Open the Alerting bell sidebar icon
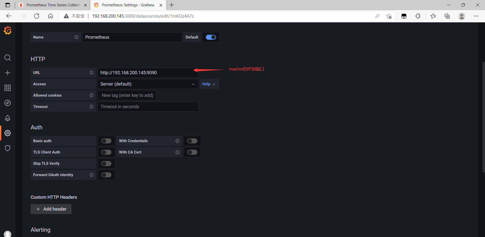Image resolution: width=485 pixels, height=237 pixels. [8, 118]
